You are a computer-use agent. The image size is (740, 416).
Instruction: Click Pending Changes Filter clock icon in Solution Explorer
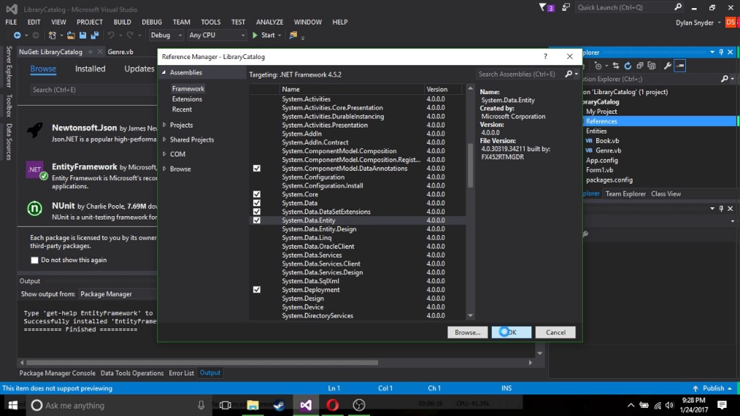tap(599, 66)
